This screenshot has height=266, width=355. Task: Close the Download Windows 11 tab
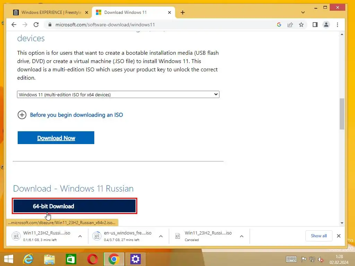click(x=169, y=12)
